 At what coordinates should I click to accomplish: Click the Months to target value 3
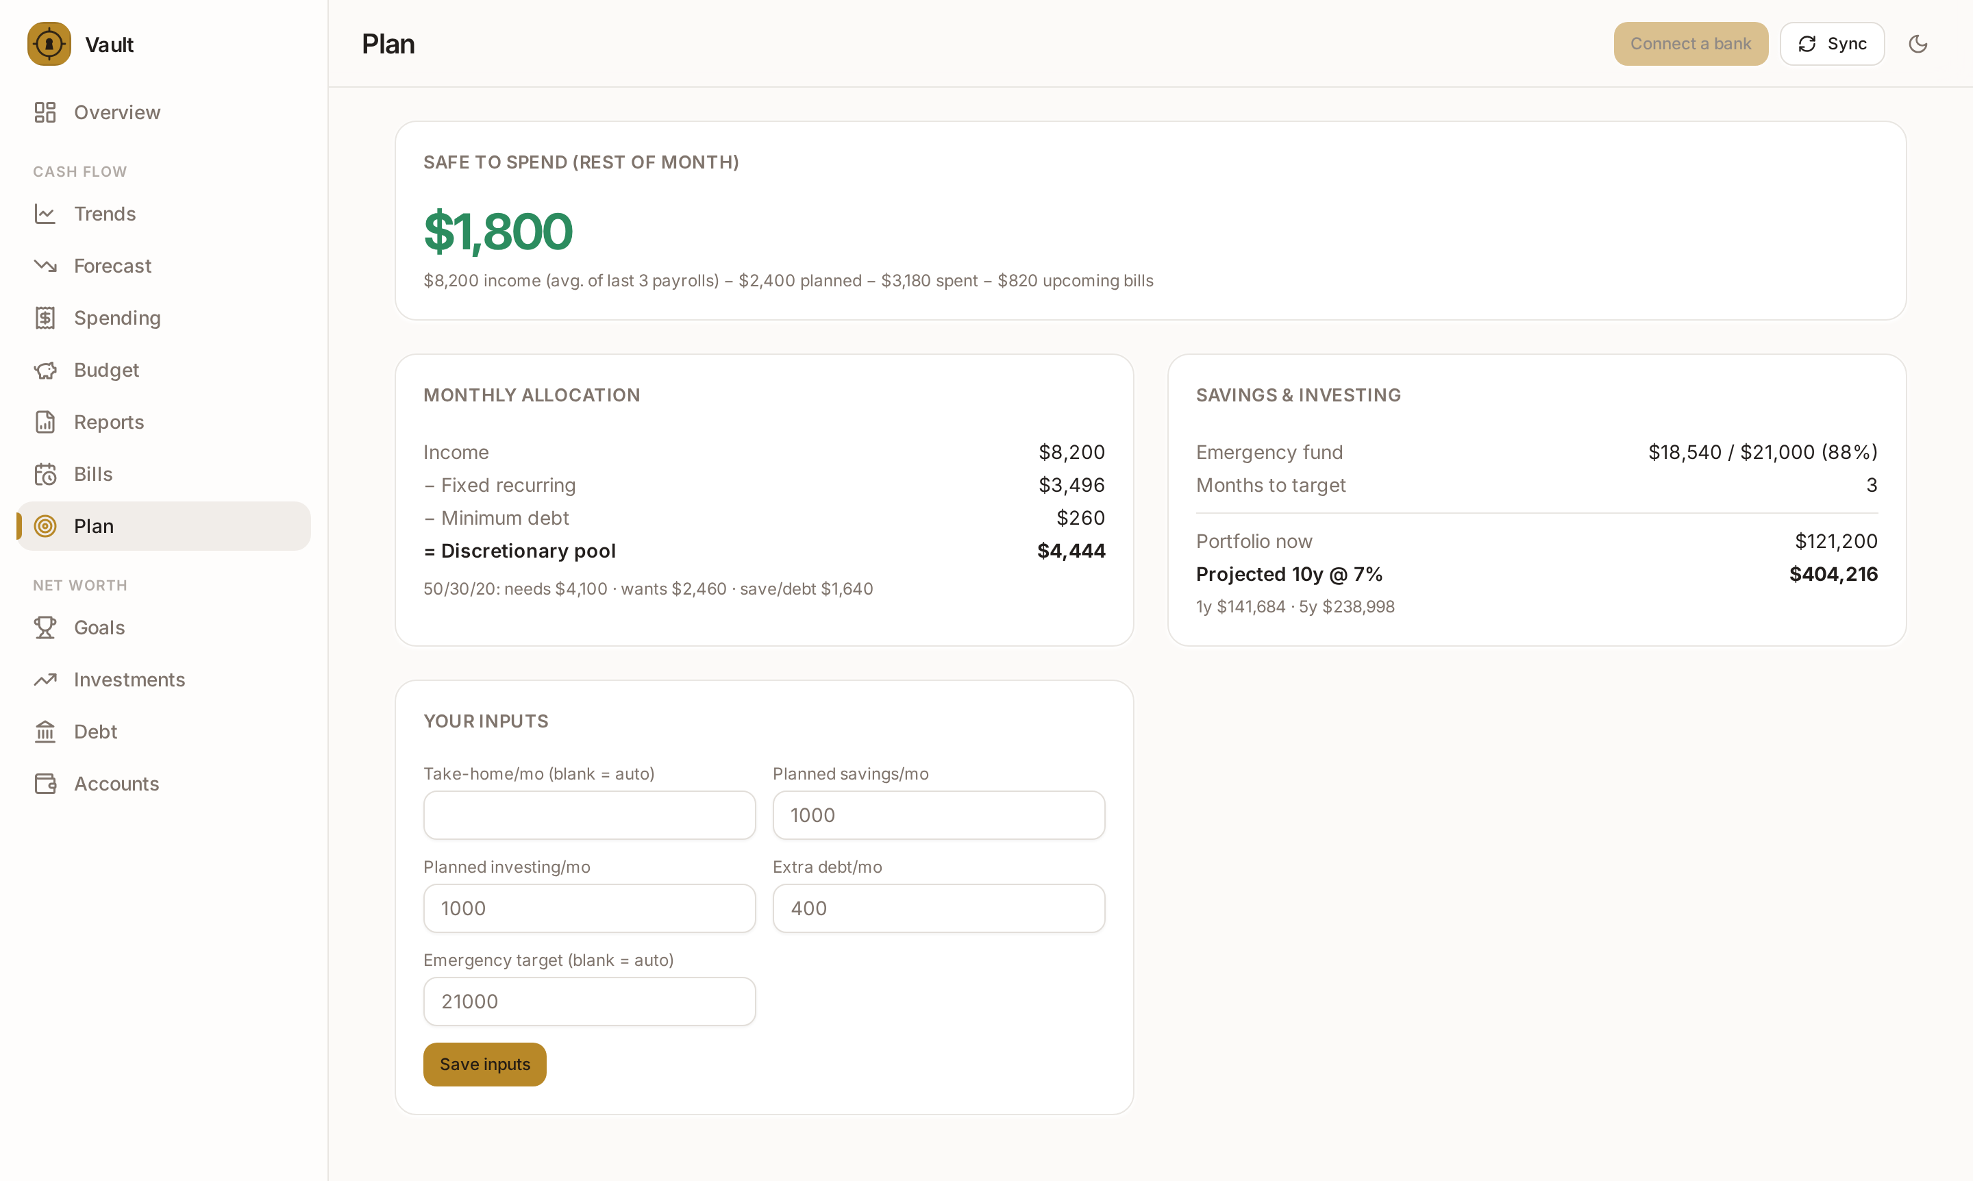pos(1871,484)
